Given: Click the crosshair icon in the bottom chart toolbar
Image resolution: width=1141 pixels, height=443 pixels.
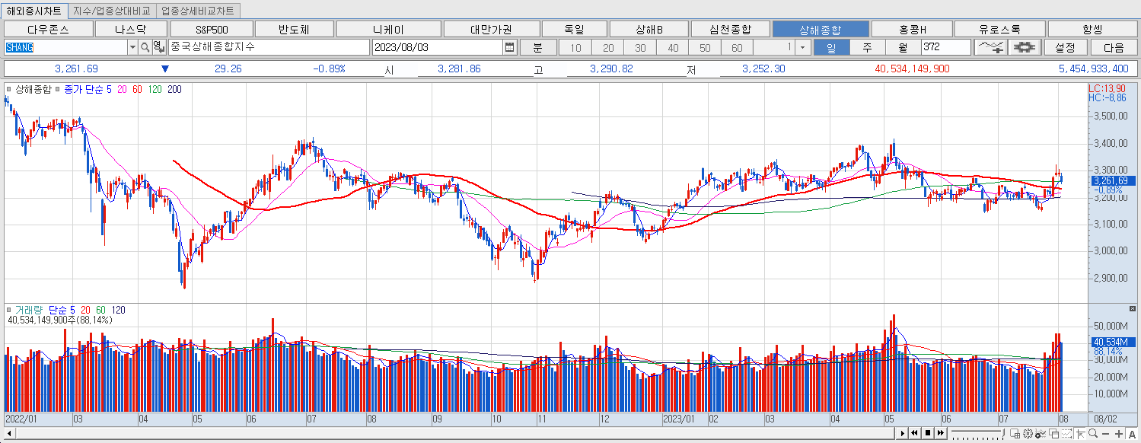Looking at the screenshot, I should tap(1082, 434).
